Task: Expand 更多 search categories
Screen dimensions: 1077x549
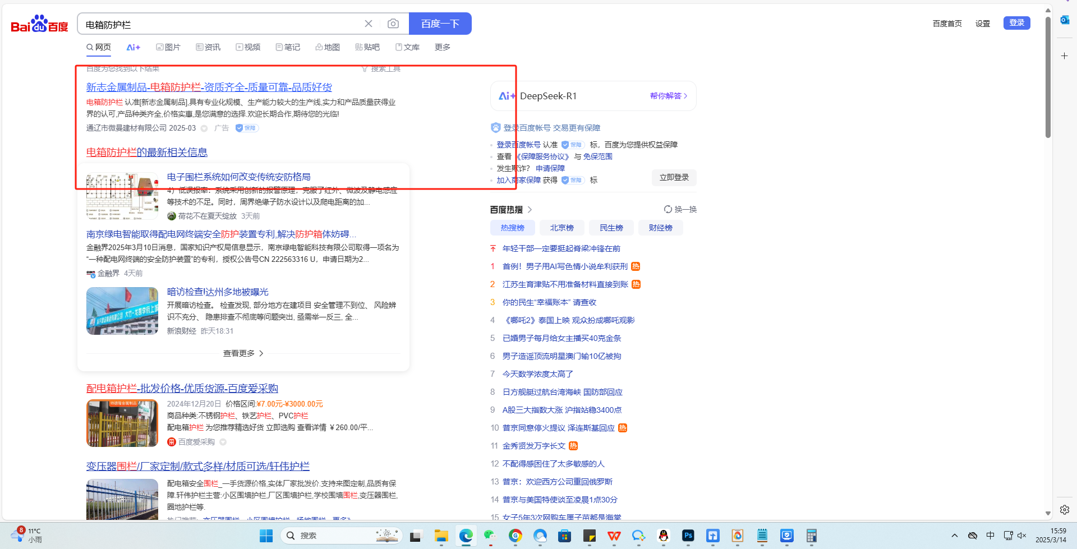Action: (442, 47)
